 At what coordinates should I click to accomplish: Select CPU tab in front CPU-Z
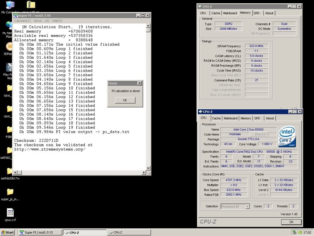(204, 118)
